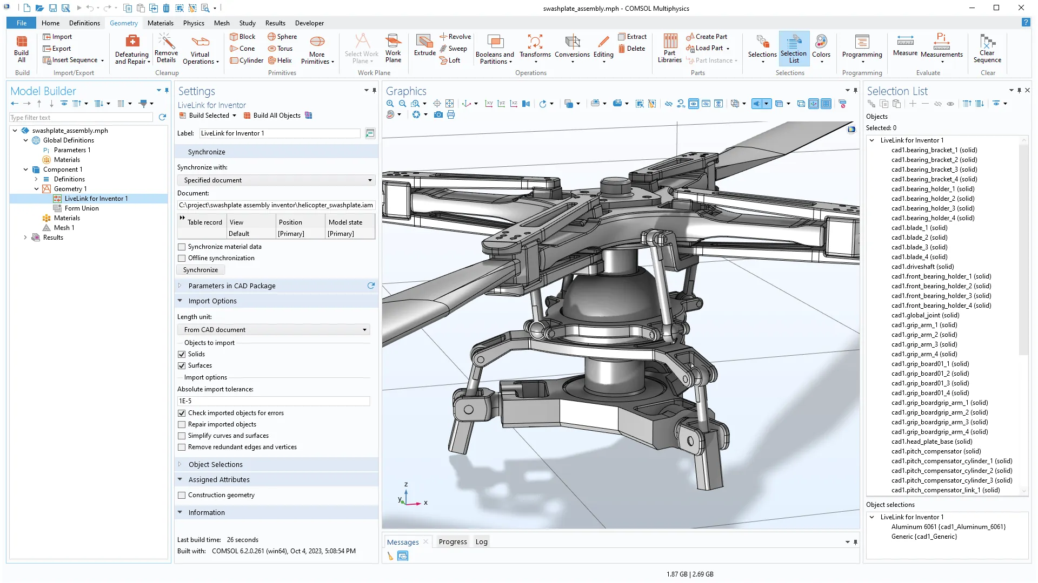Switch to the Progress tab

tap(453, 542)
